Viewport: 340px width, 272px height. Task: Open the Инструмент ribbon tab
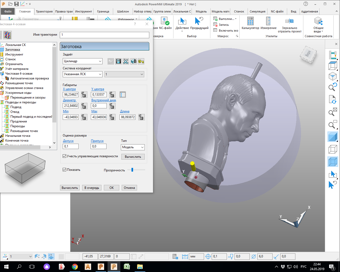(x=83, y=11)
